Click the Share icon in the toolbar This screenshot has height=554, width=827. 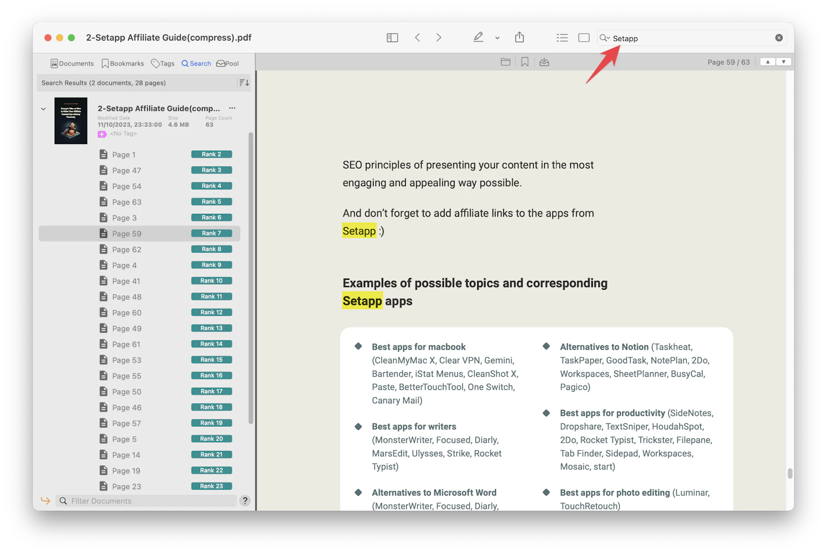[x=519, y=37]
